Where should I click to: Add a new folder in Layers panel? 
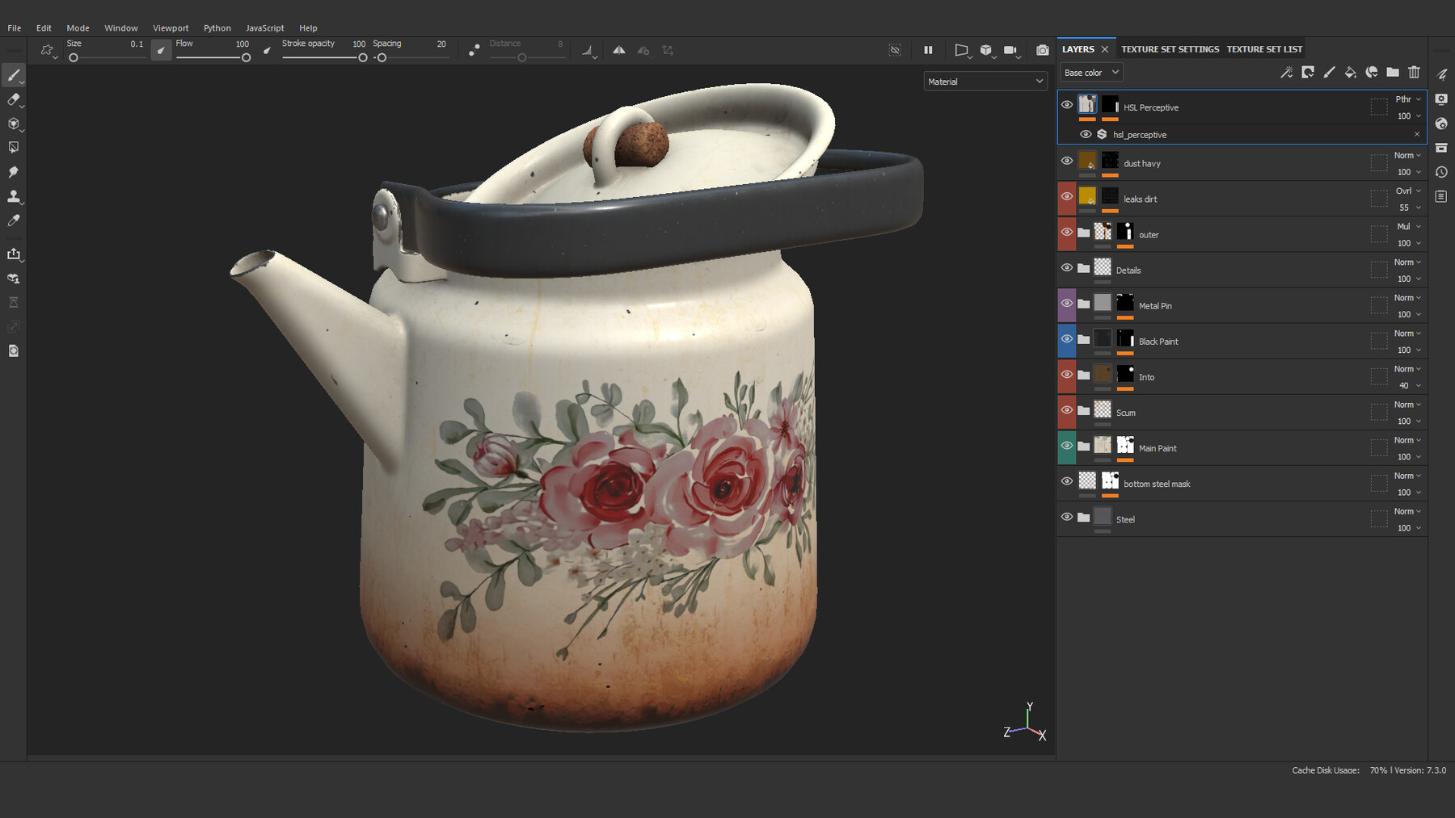(1393, 72)
